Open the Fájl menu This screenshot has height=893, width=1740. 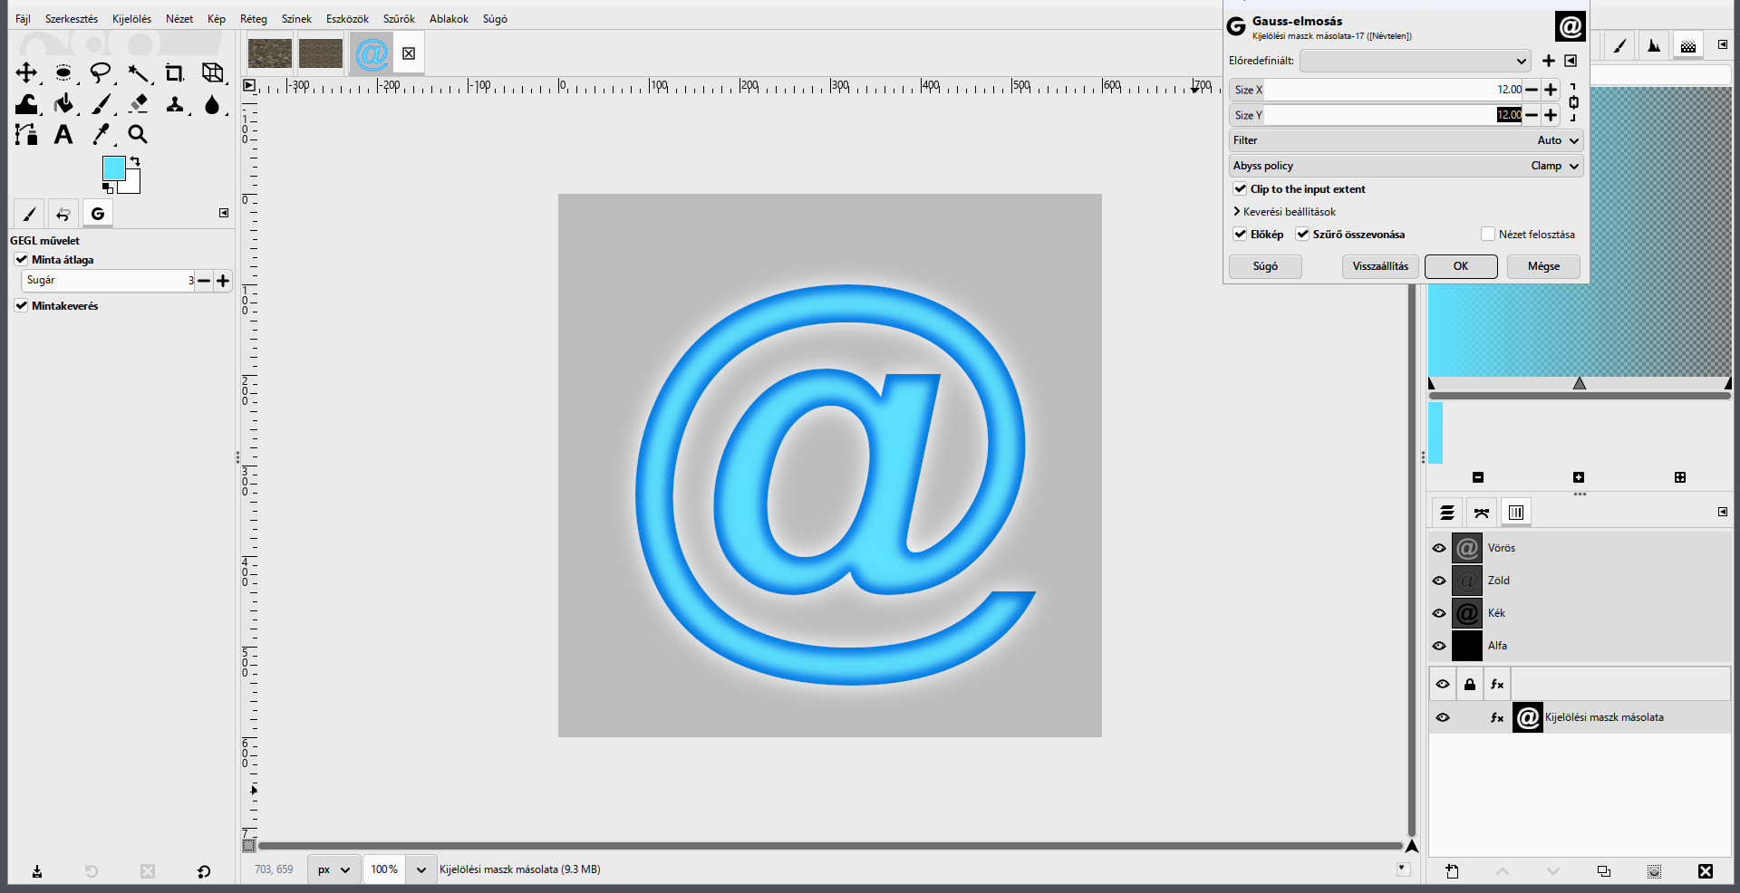pos(23,19)
